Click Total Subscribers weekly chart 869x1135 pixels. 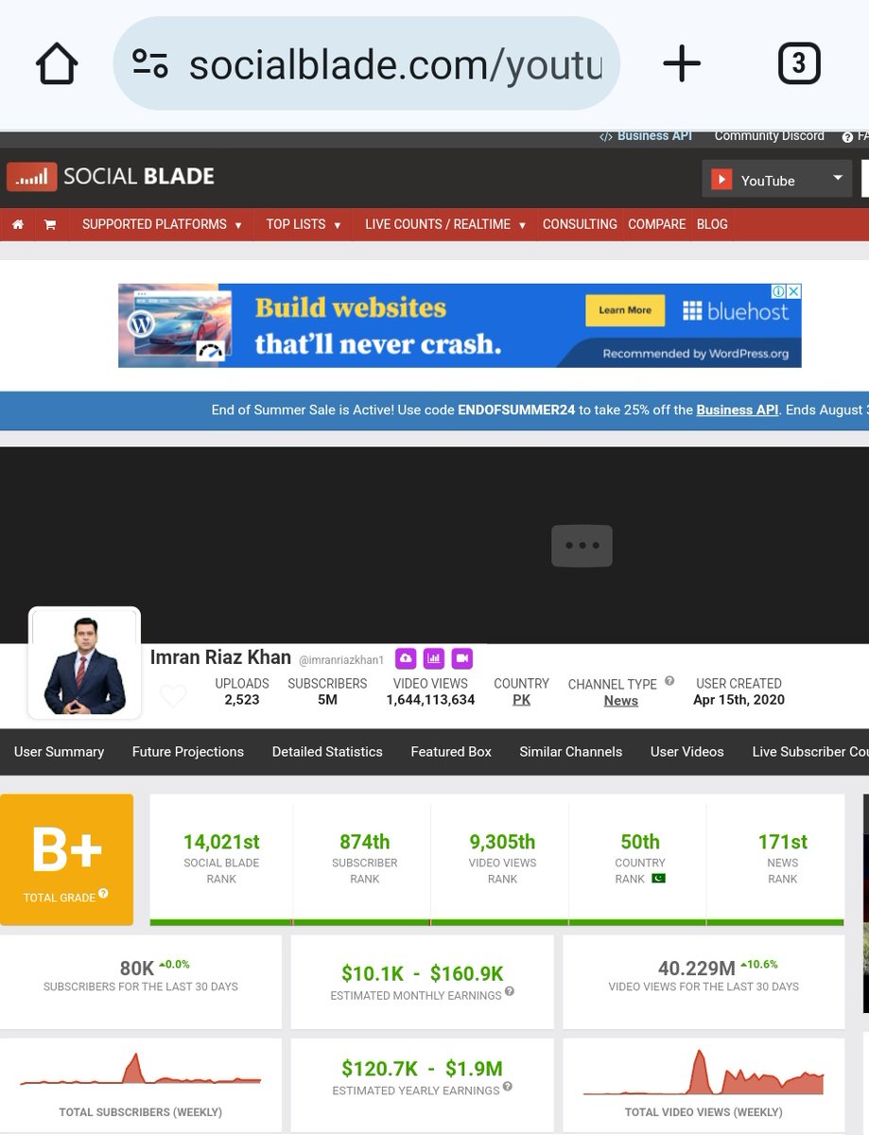coord(141,1070)
